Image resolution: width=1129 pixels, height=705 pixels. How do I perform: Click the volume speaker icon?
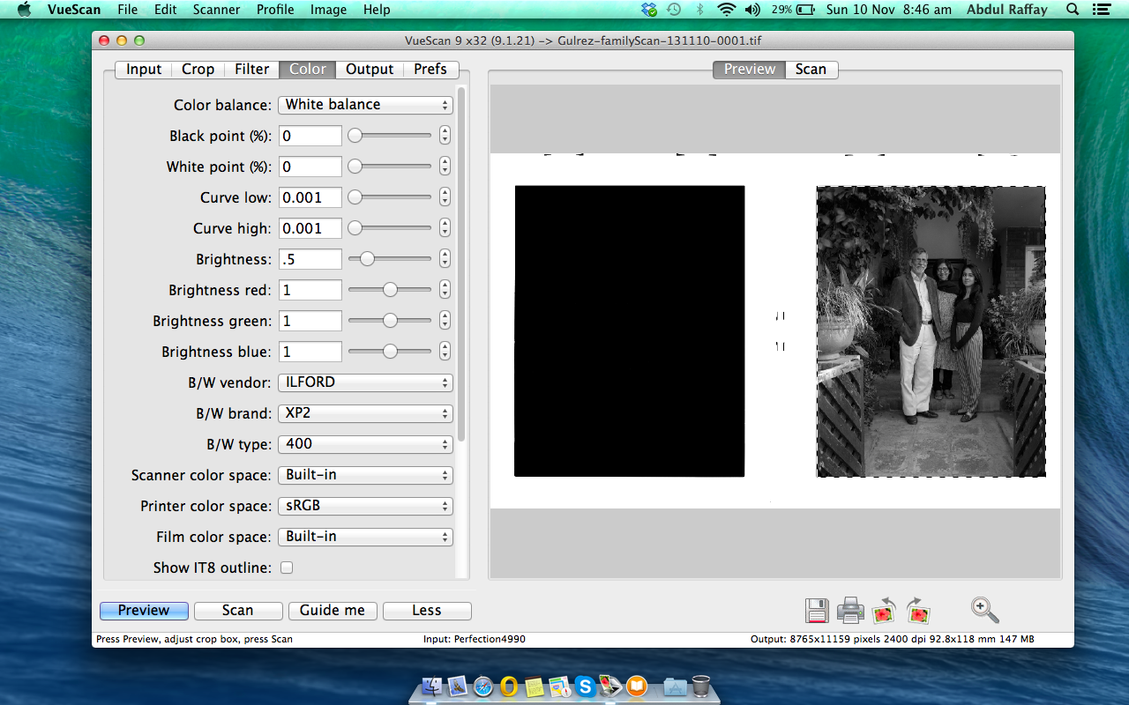(752, 10)
